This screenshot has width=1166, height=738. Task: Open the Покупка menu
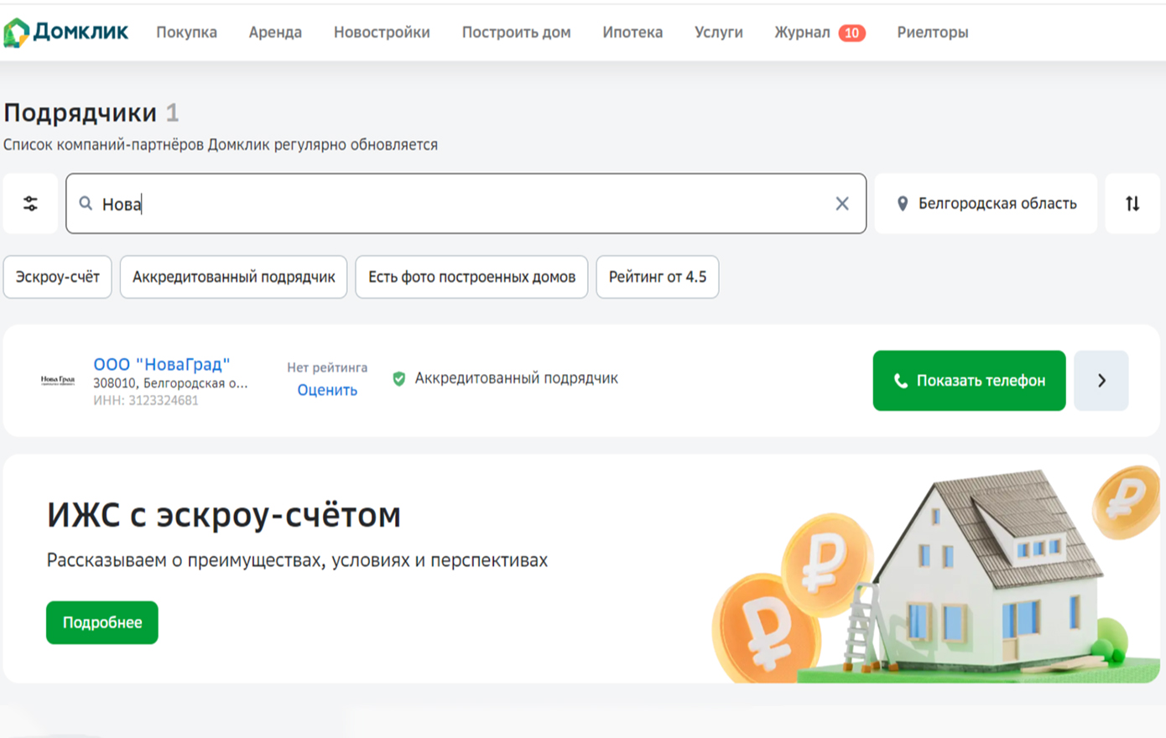(186, 33)
